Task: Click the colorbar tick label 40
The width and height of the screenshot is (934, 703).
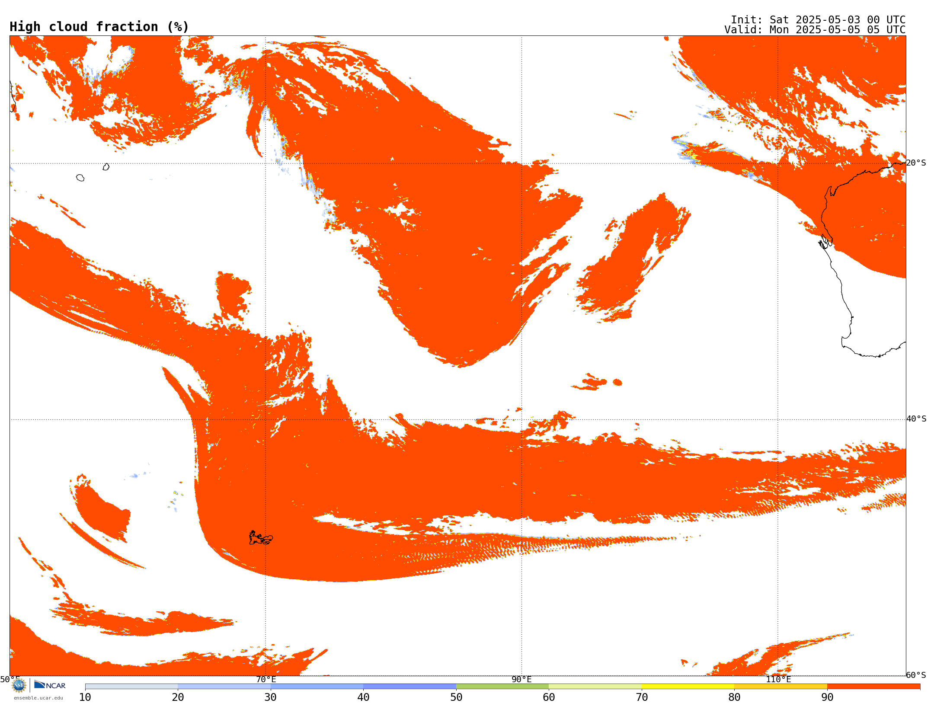Action: [x=363, y=697]
